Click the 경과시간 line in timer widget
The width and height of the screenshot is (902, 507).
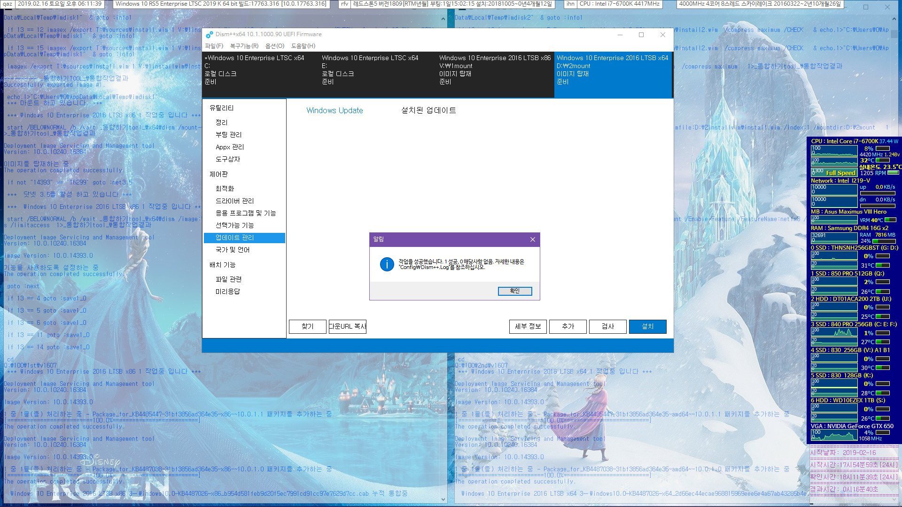point(844,489)
